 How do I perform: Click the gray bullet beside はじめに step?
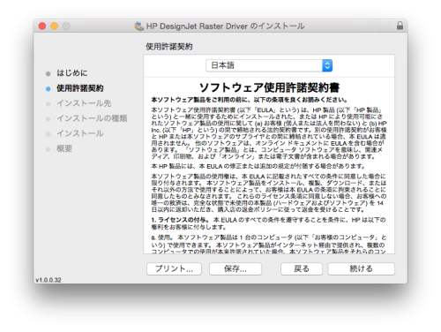(x=49, y=73)
